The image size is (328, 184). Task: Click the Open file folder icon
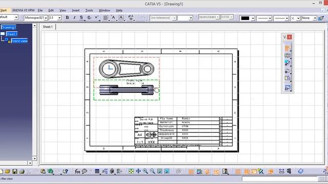click(8, 172)
